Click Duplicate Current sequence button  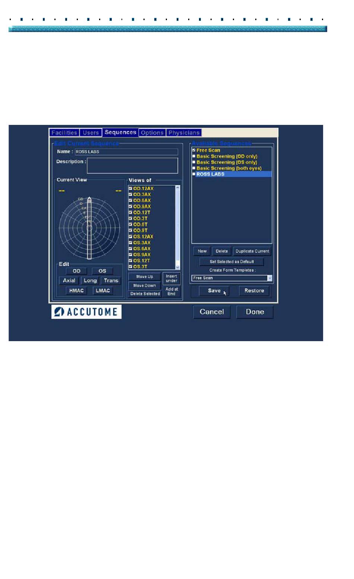(252, 251)
